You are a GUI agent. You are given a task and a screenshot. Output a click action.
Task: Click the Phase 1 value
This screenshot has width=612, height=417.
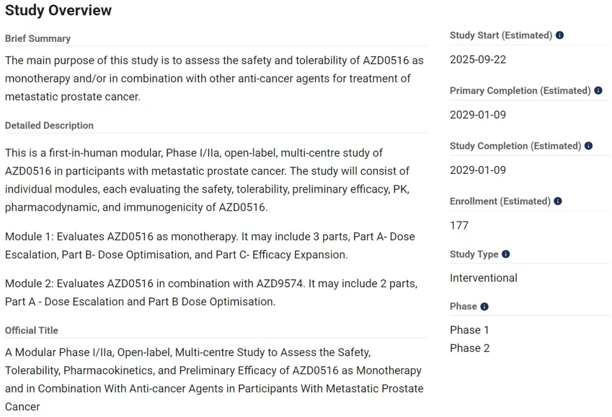click(469, 330)
